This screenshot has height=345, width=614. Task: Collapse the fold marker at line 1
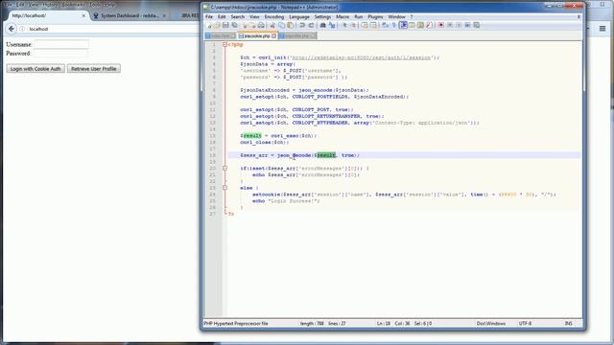(x=224, y=45)
